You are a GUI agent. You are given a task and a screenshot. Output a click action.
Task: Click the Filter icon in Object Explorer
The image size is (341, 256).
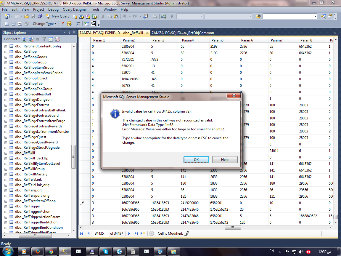pos(44,39)
